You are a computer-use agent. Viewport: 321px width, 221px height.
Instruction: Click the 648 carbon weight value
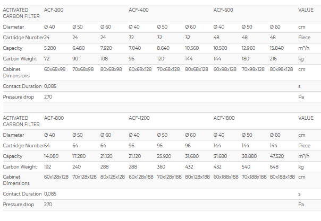click(x=275, y=166)
